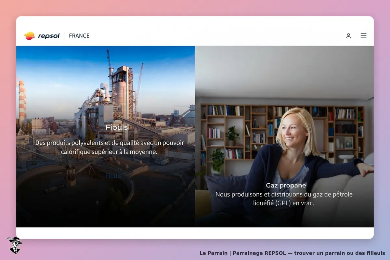
Task: Click the Gaz propane heading
Action: tap(286, 186)
